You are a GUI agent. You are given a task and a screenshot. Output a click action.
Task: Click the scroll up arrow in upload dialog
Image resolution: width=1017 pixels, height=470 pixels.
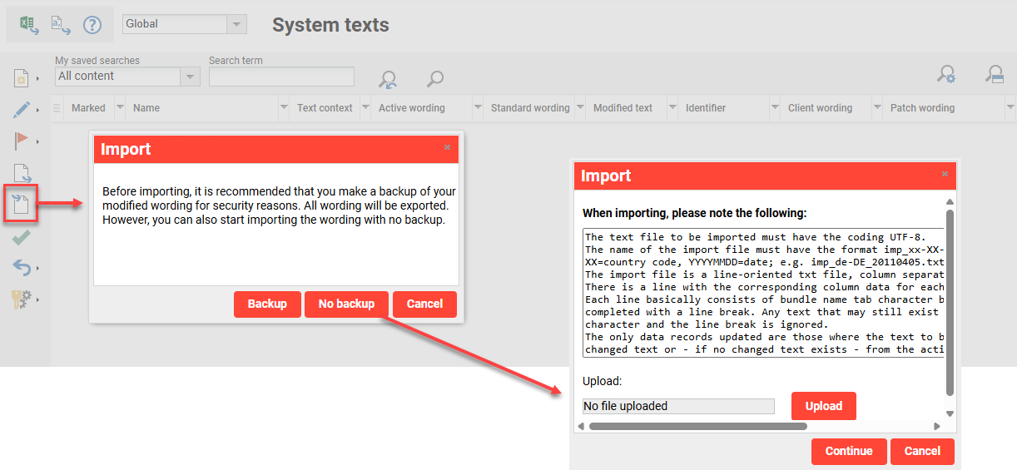pos(950,201)
